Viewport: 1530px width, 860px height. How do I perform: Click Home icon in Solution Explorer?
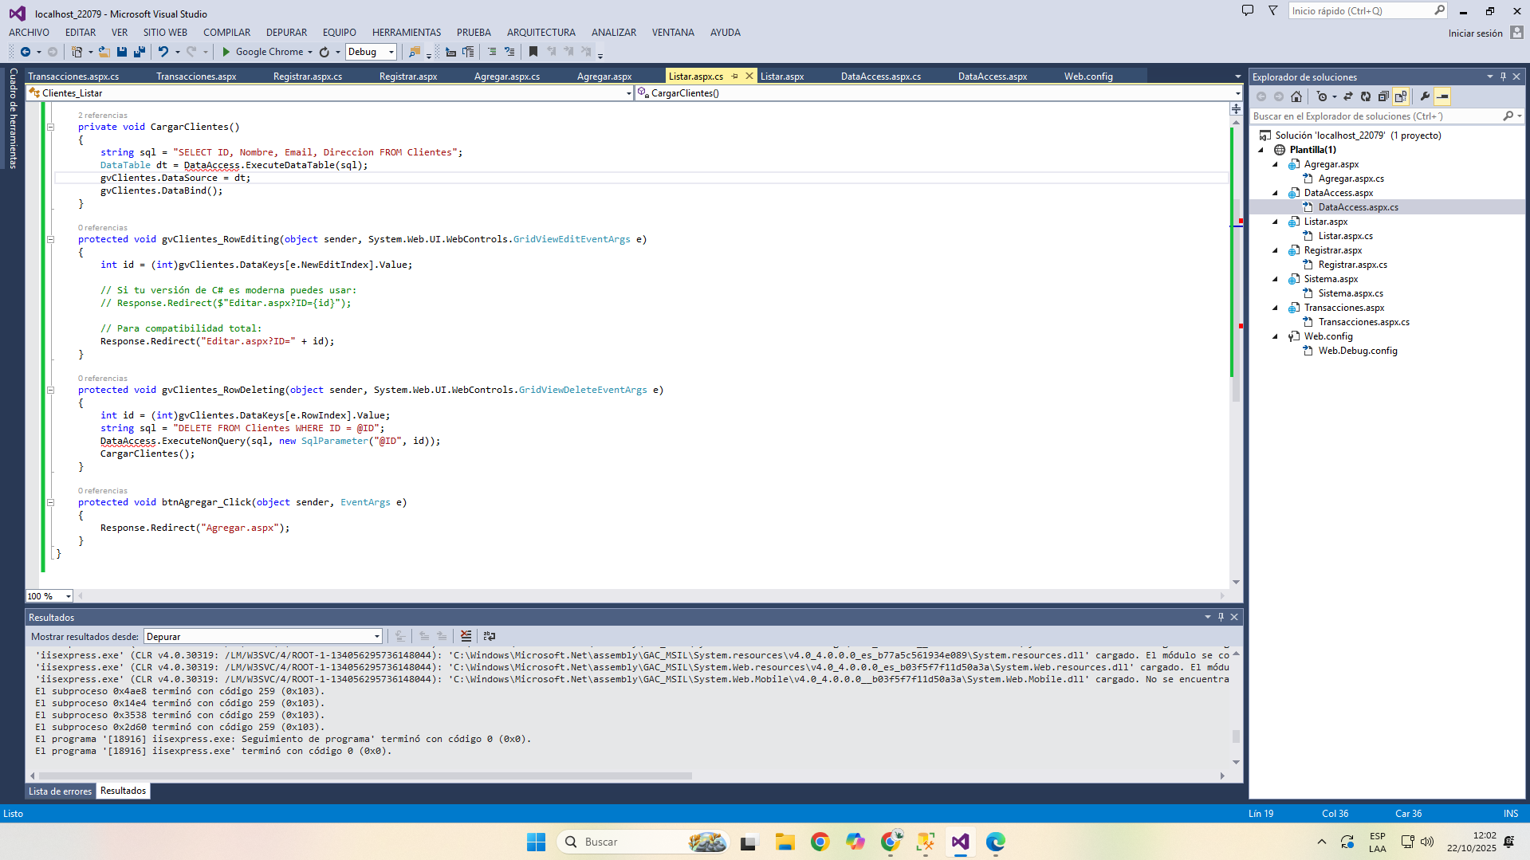tap(1296, 96)
